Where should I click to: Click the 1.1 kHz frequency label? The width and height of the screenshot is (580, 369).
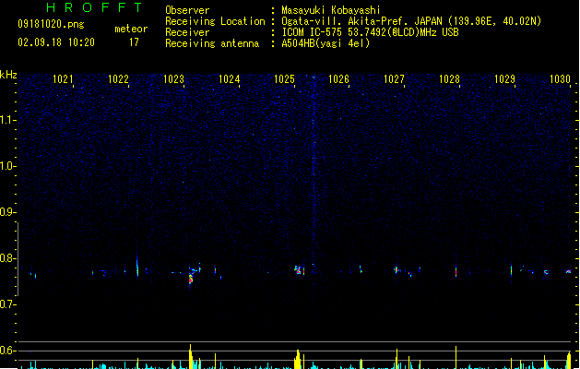tap(7, 120)
